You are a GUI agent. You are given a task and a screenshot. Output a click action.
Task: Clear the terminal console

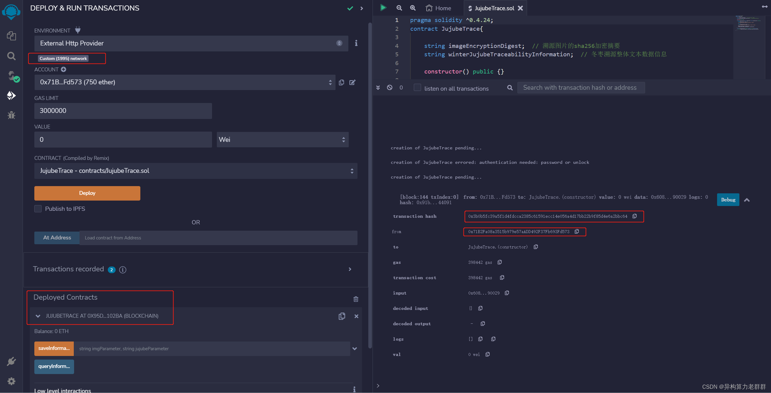tap(390, 87)
